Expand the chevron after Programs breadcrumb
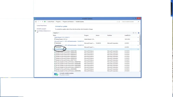 coord(62,22)
